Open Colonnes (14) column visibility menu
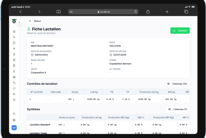Viewport: 206px width, 138px height. (177, 84)
